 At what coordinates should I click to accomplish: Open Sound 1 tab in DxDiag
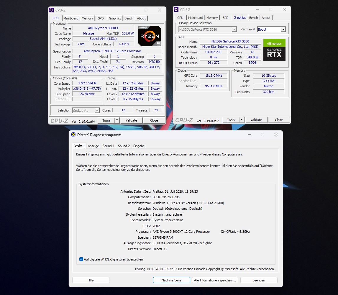click(x=109, y=146)
